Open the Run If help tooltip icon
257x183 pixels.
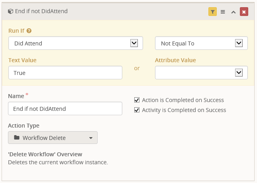tap(29, 31)
